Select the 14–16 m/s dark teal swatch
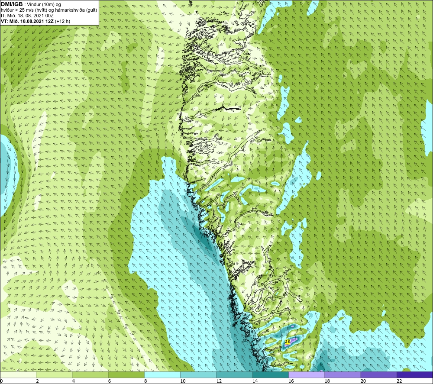433x384 pixels. (271, 374)
